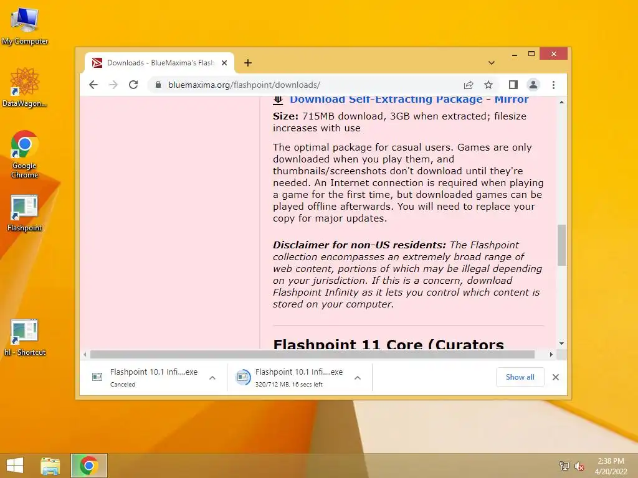Click 'Disclaimer for non-US residents:' text
The image size is (638, 478).
click(359, 245)
